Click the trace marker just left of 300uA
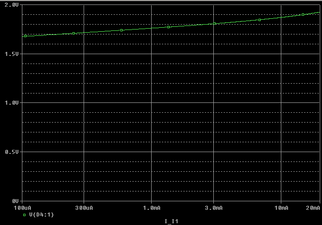Viewport: 322px width, 225px height. [73, 33]
